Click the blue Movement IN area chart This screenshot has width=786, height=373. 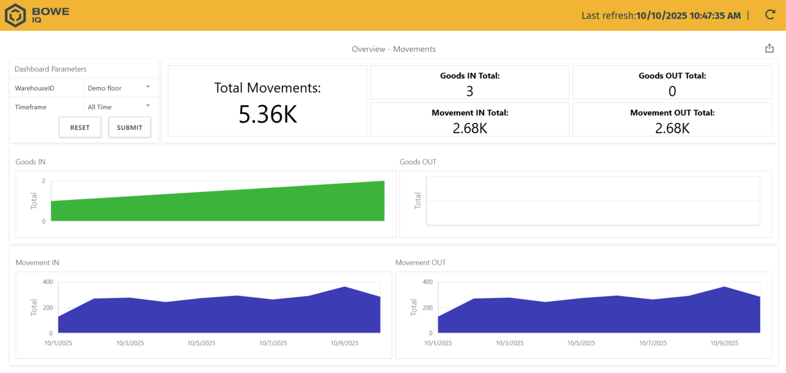click(219, 316)
